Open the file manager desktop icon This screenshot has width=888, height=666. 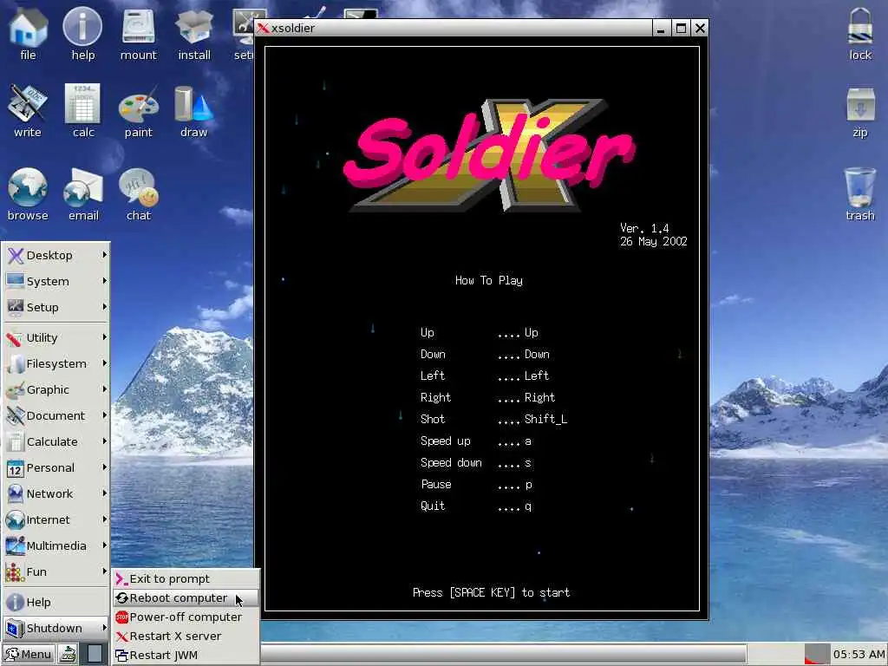[x=28, y=34]
